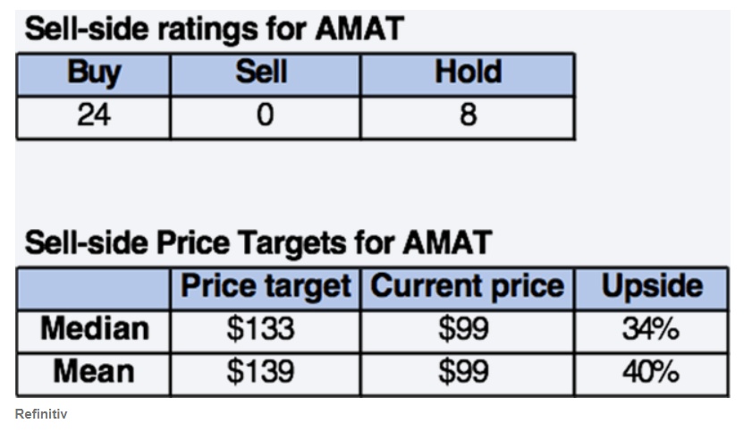
Task: Click the Sell count cell showing 0
Action: (x=265, y=117)
